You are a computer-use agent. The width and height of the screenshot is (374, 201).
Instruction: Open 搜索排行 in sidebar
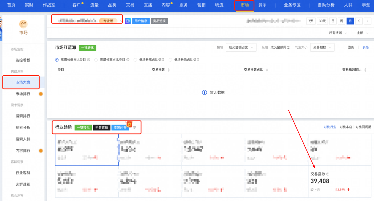point(23,116)
